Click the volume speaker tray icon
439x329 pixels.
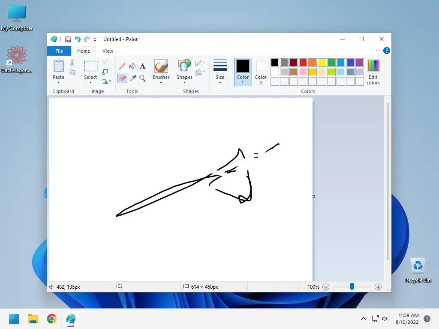385,319
